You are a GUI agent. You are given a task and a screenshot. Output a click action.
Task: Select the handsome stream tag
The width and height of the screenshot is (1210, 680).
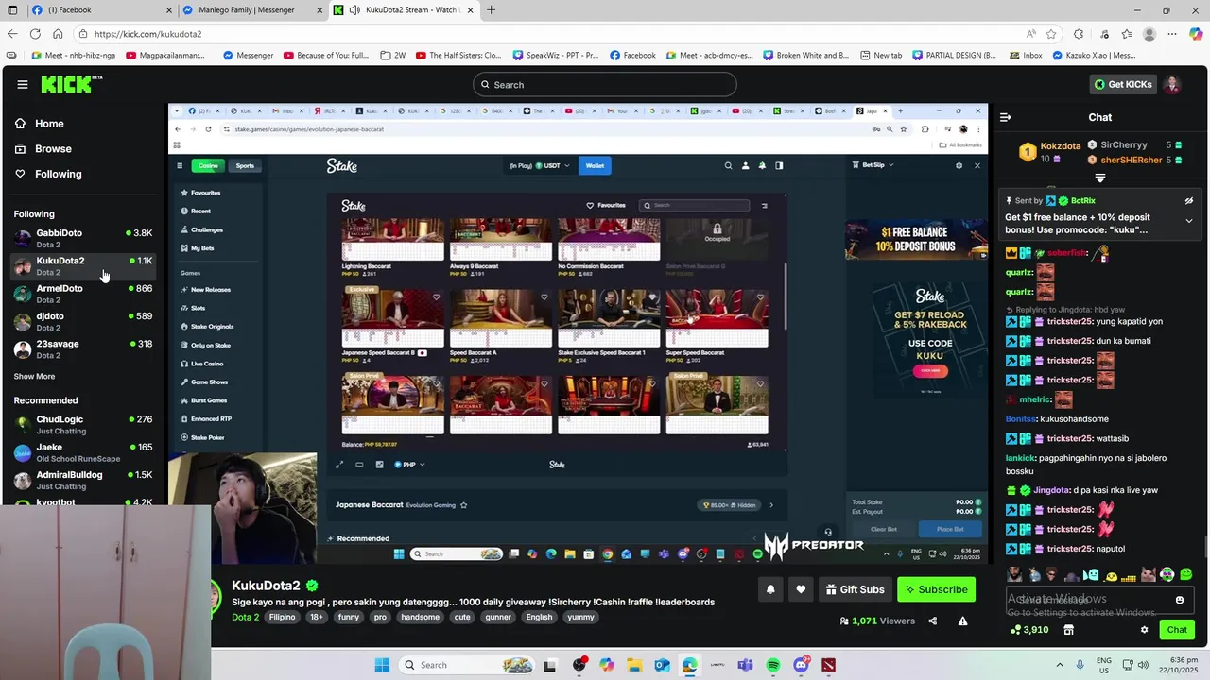click(420, 617)
